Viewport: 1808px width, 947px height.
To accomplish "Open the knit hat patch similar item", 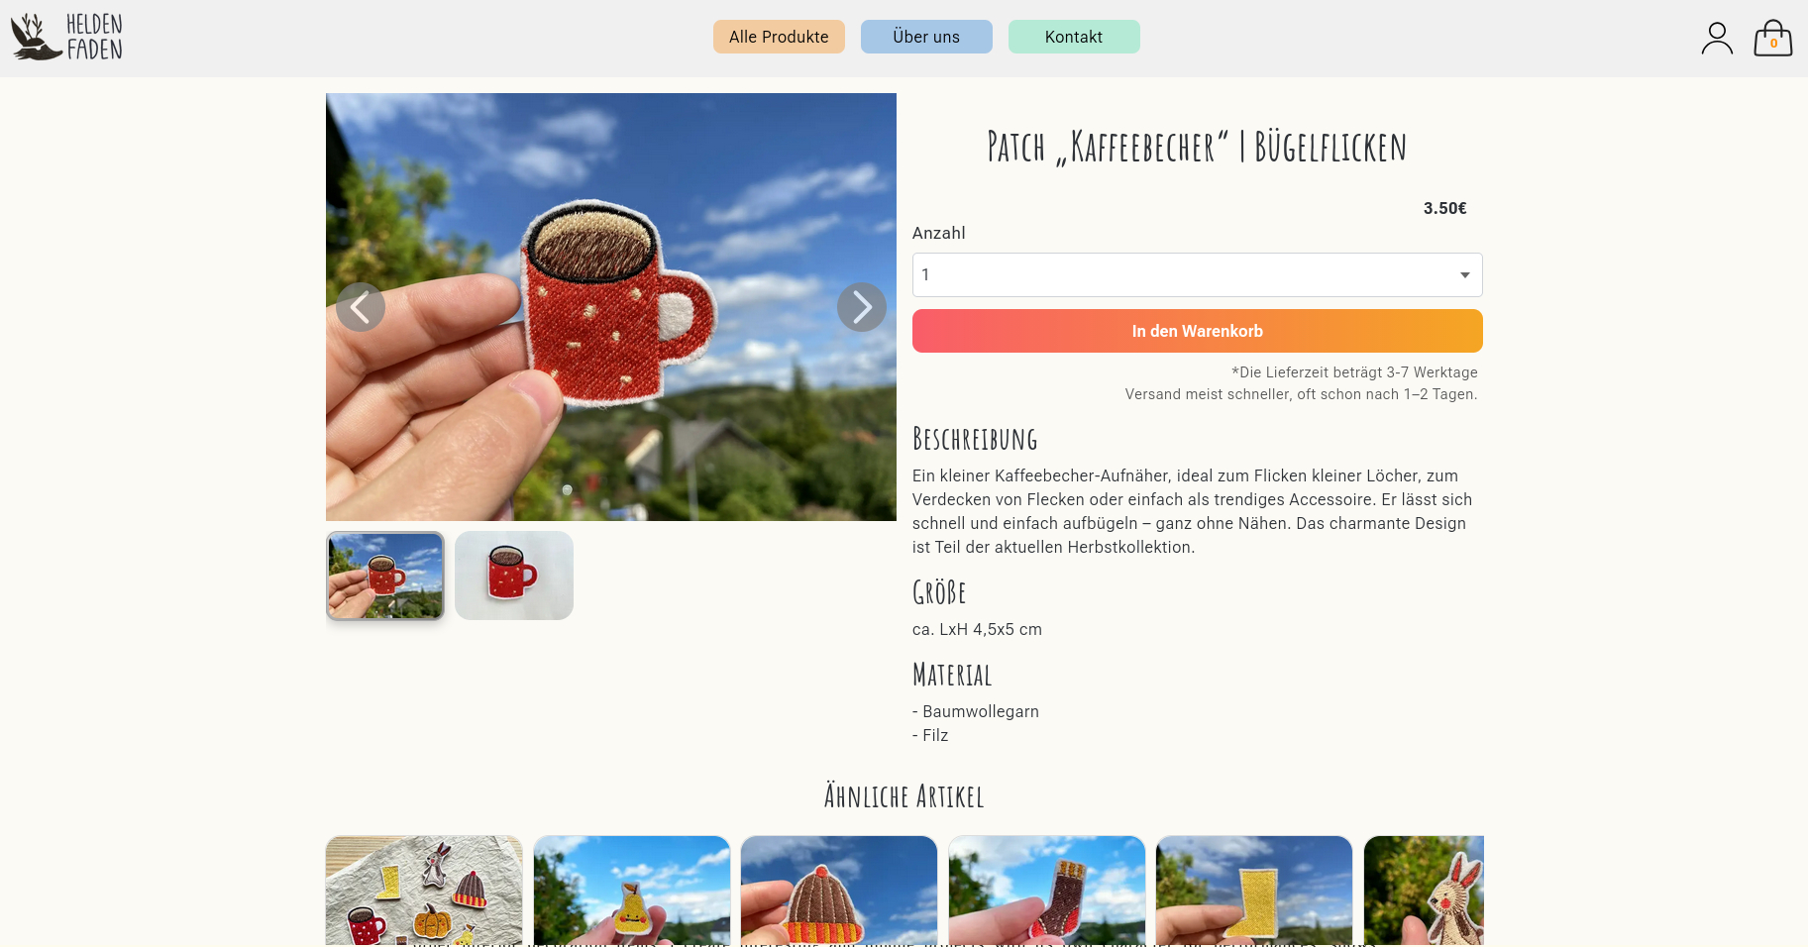I will (x=839, y=890).
